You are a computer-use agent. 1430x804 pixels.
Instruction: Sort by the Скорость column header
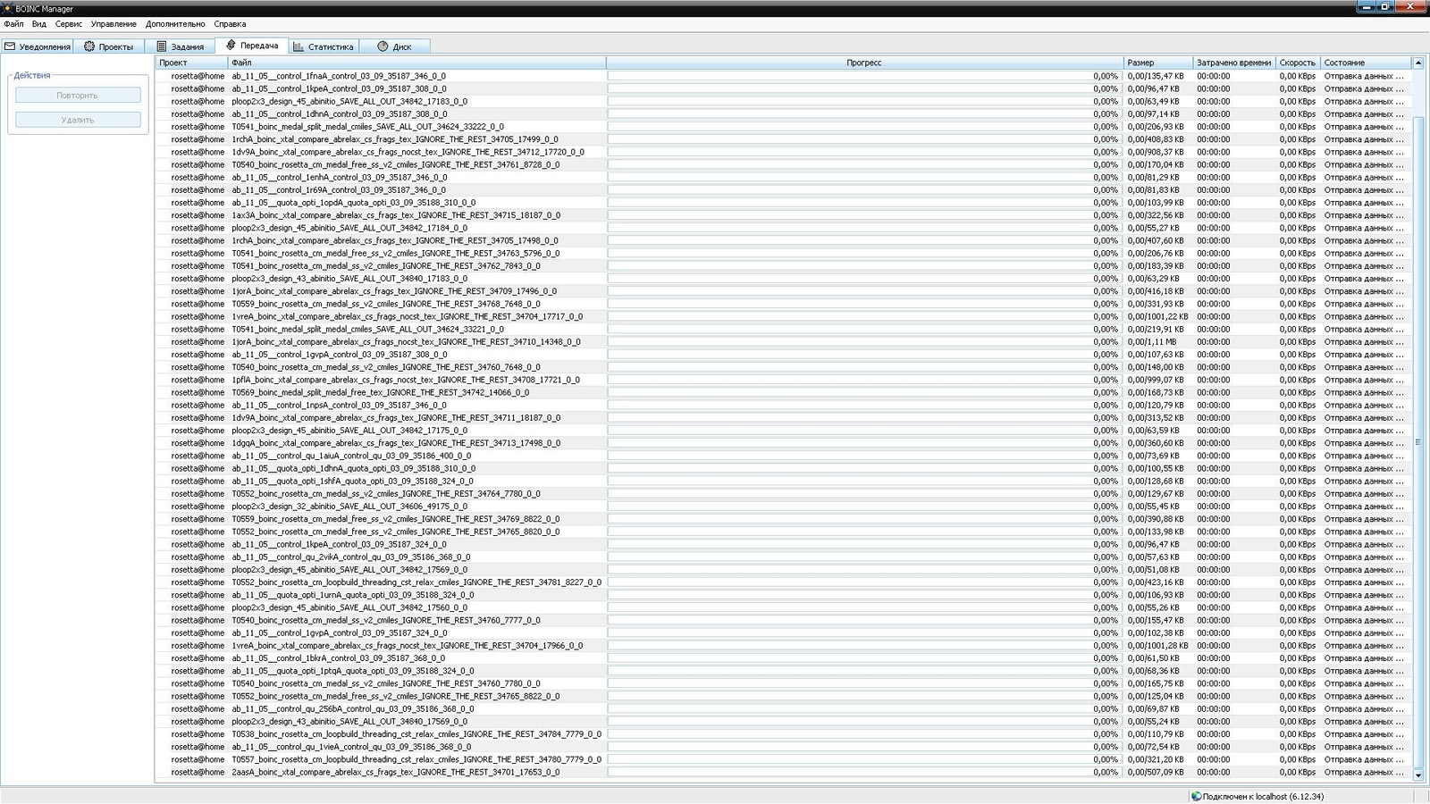coord(1297,63)
